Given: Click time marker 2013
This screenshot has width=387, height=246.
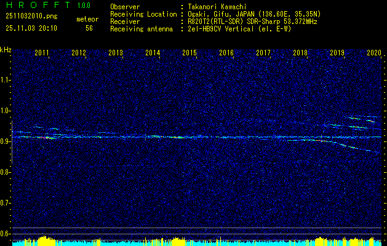Looking at the screenshot, I should click(116, 52).
